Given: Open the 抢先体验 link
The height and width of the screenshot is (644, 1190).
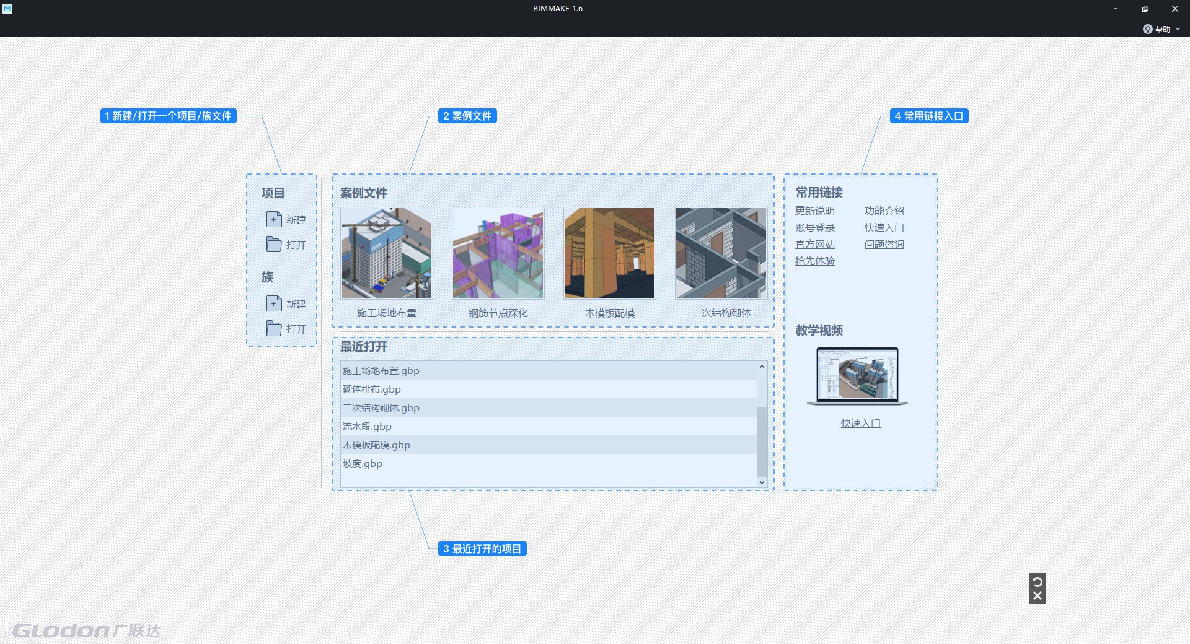Looking at the screenshot, I should click(815, 261).
